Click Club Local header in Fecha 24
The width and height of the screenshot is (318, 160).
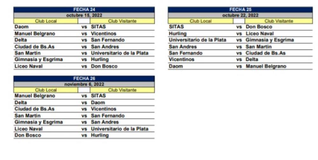pyautogui.click(x=46, y=21)
